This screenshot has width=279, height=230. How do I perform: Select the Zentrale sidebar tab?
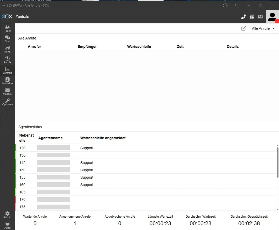click(x=7, y=71)
